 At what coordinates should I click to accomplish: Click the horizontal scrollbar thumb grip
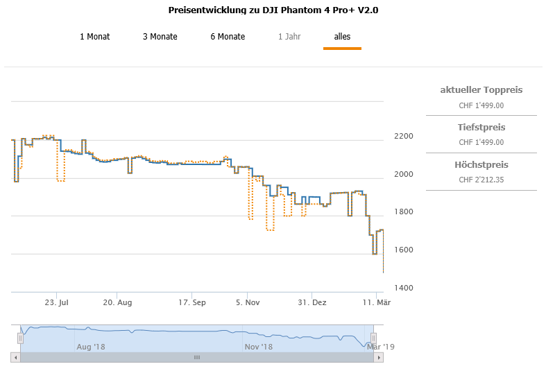pyautogui.click(x=196, y=357)
